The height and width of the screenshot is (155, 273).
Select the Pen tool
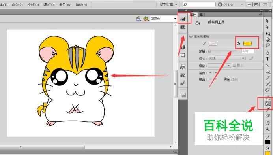267,52
